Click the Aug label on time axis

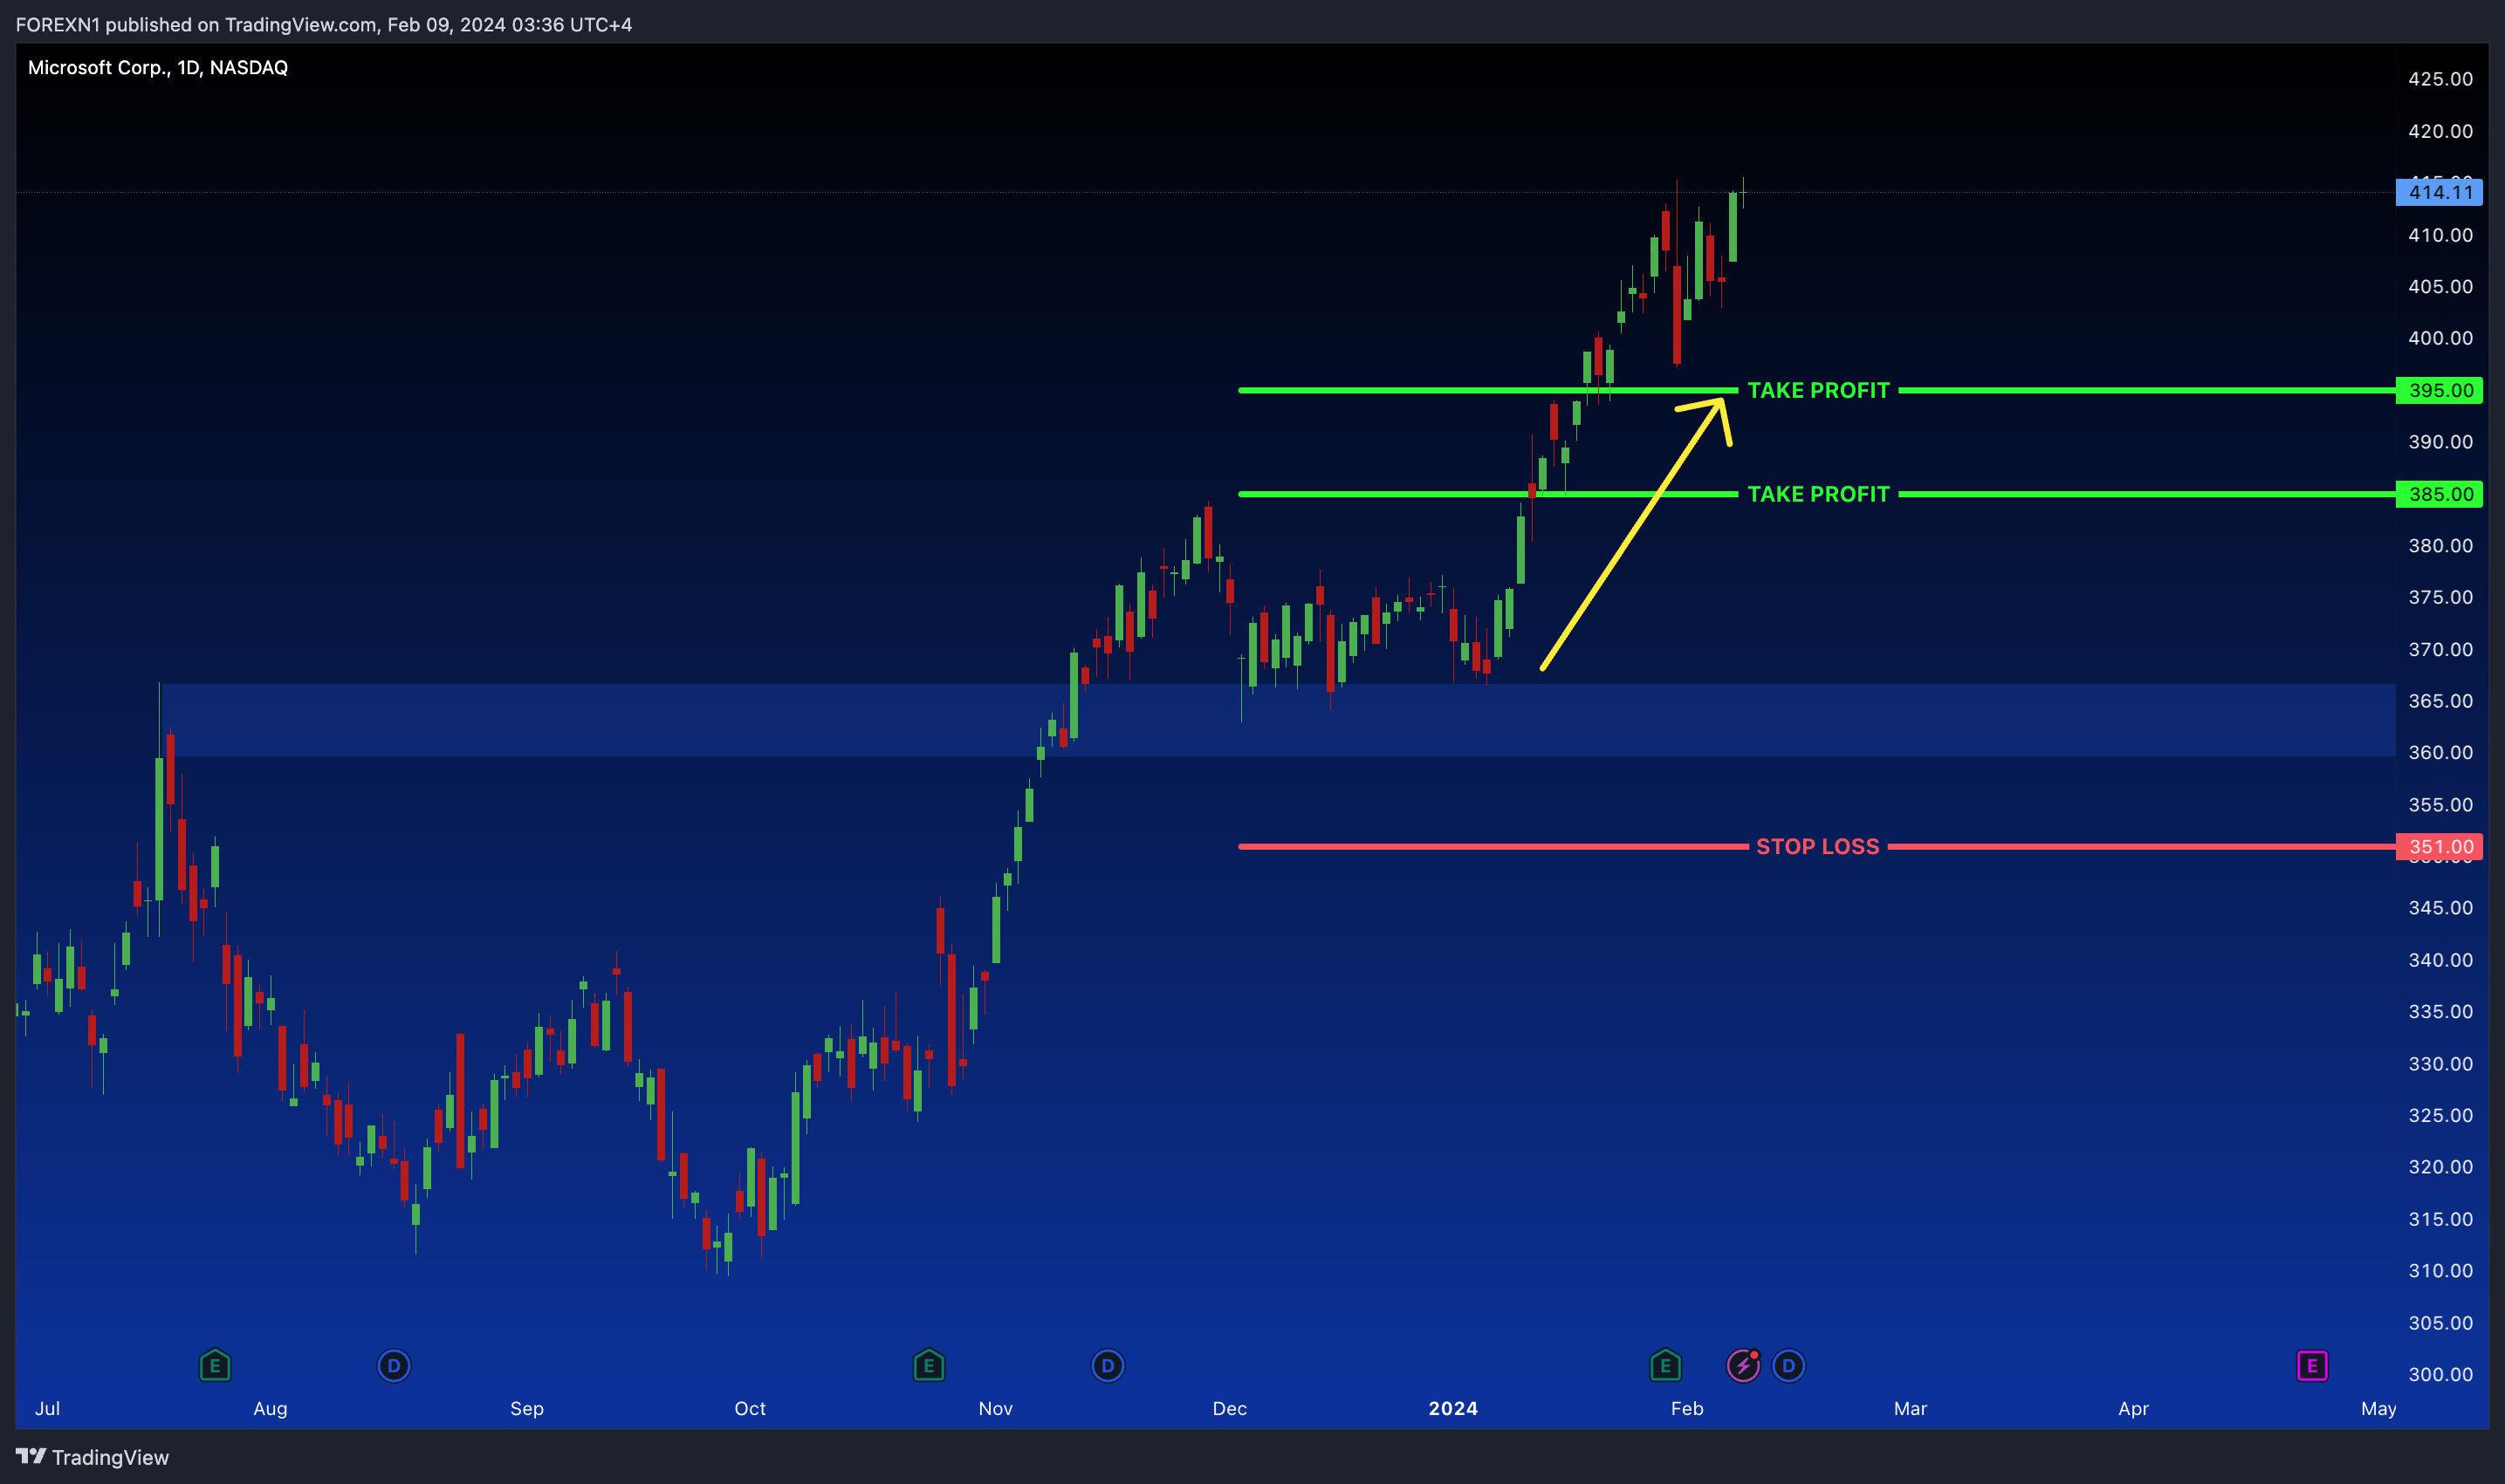pos(270,1408)
